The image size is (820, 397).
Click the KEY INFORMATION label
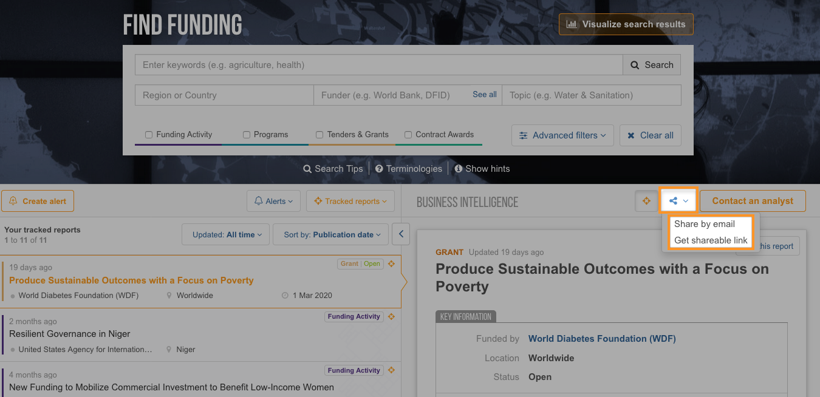pyautogui.click(x=466, y=317)
